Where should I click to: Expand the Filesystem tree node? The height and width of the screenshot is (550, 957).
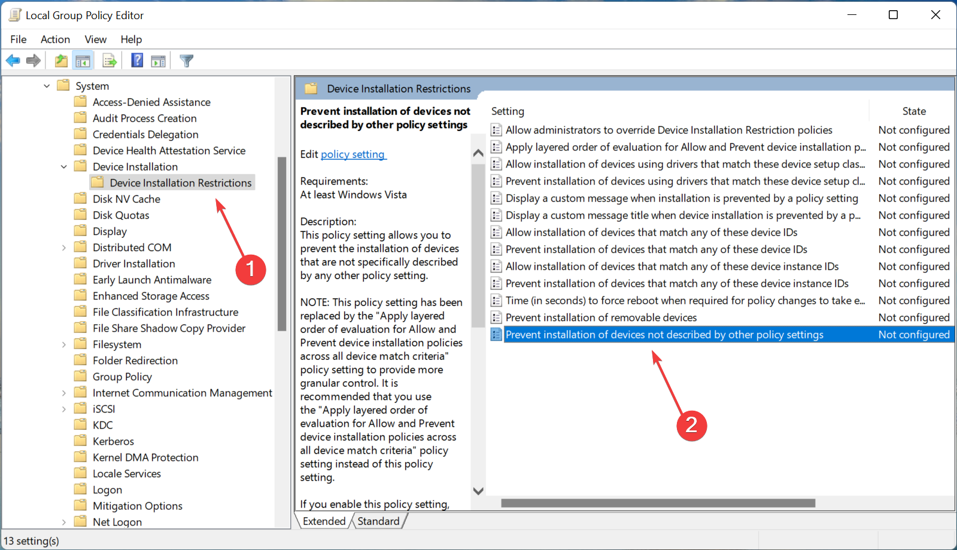pos(64,344)
